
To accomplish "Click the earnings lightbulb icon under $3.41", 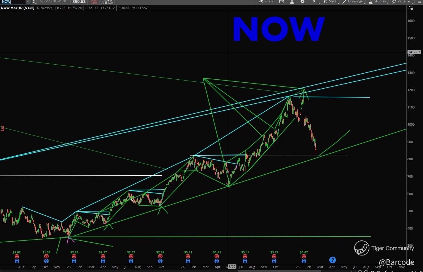I will [x=217, y=261].
